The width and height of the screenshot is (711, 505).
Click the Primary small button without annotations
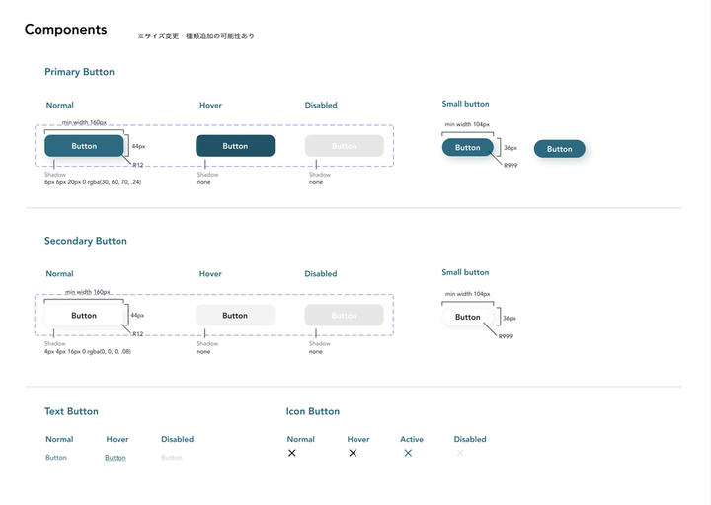coord(560,149)
